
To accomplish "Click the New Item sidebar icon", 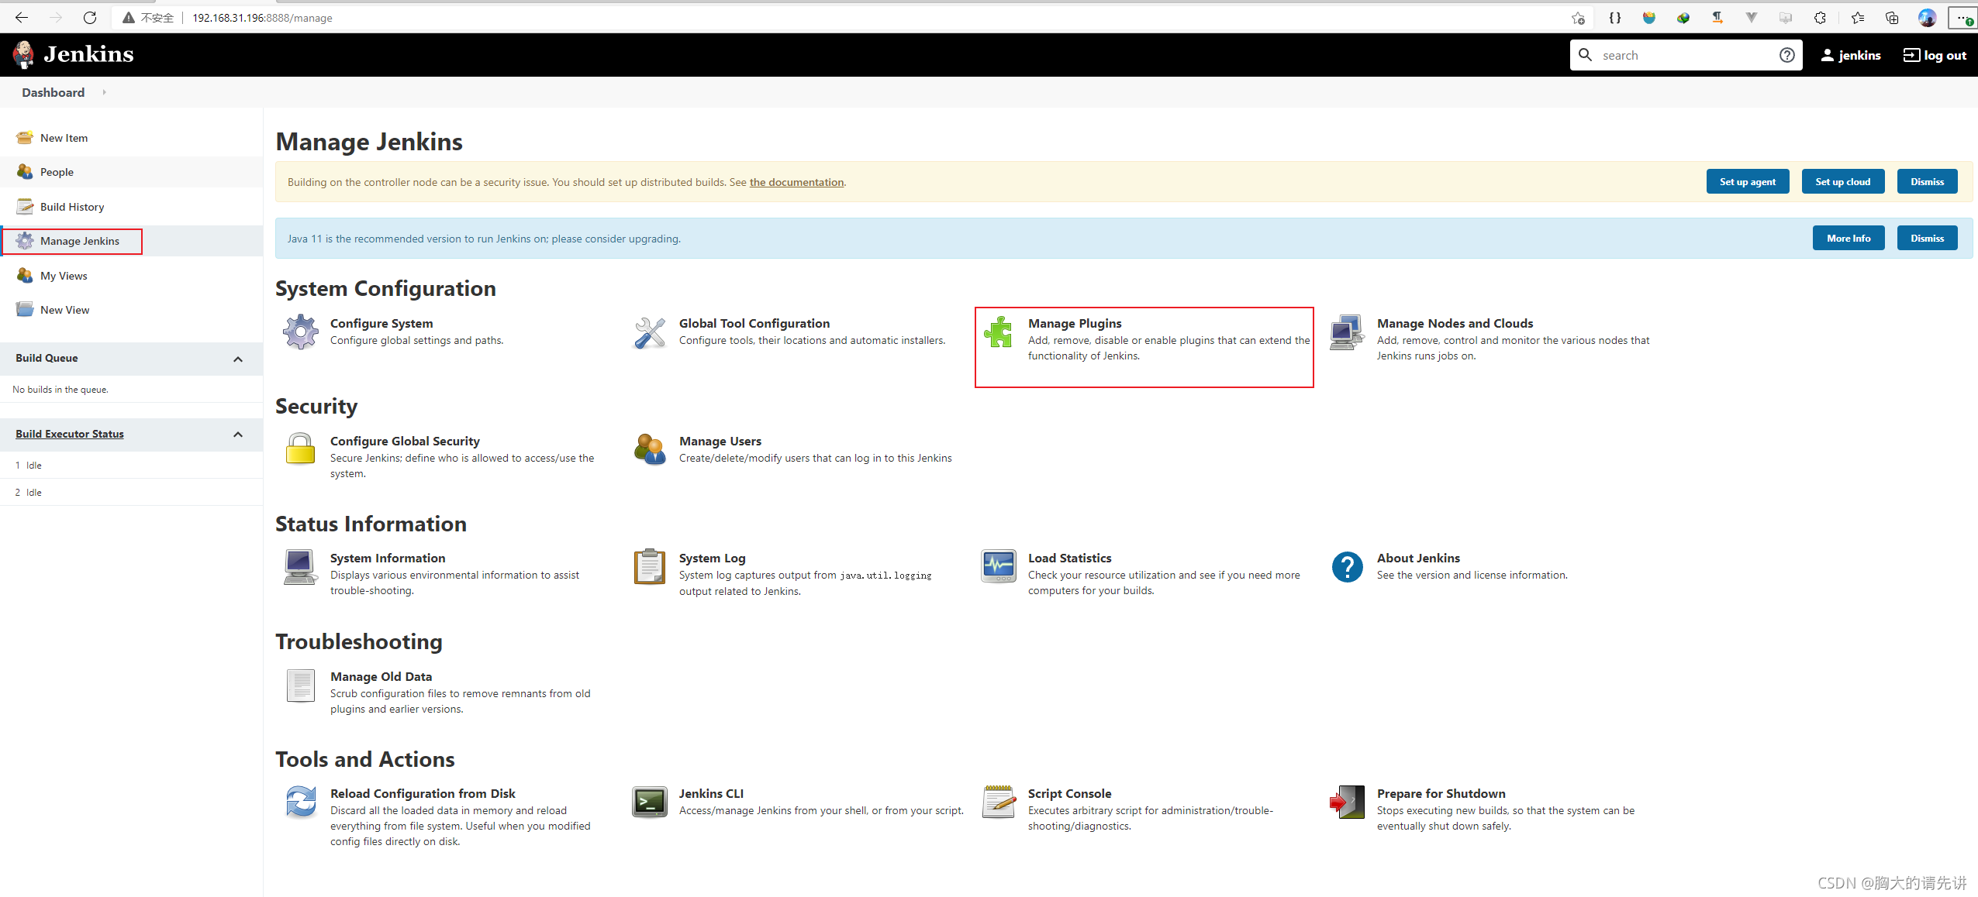I will (25, 138).
